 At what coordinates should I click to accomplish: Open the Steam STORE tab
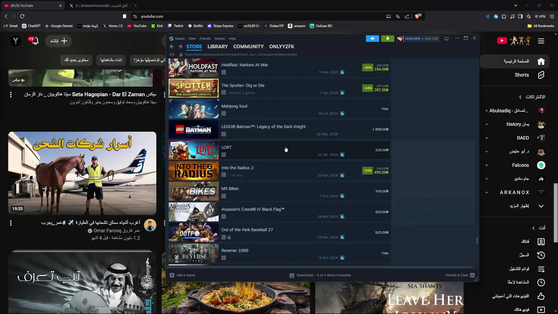[194, 46]
